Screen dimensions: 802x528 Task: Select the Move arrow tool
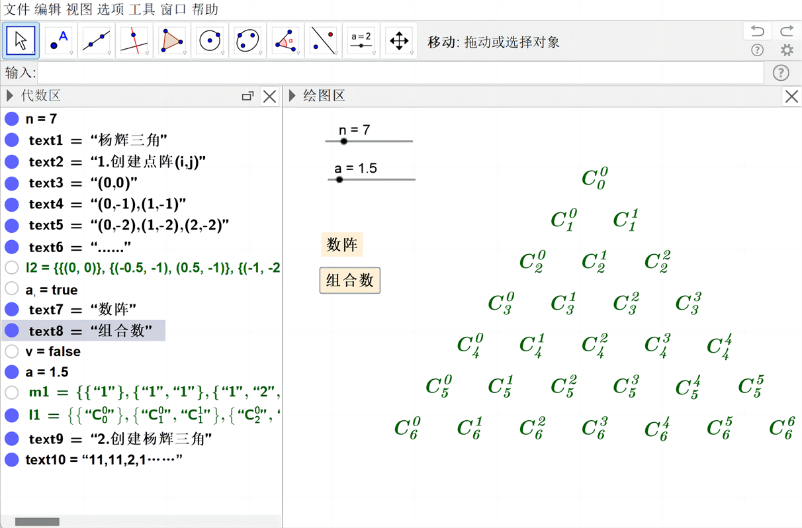point(21,41)
